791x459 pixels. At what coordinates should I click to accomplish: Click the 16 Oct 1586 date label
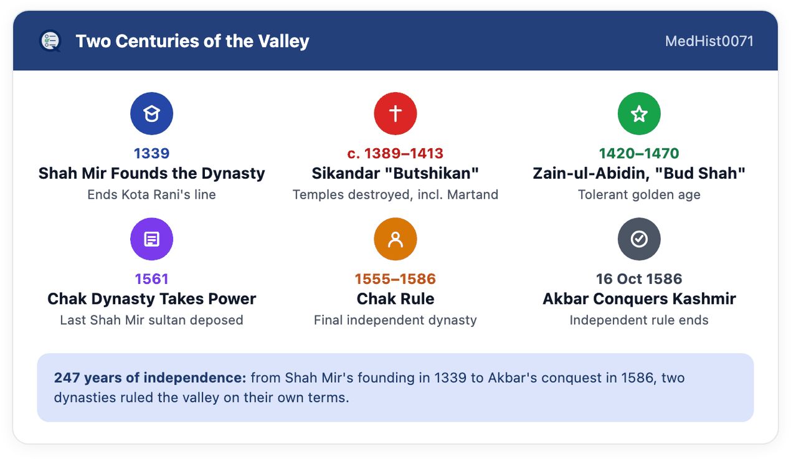(x=639, y=279)
